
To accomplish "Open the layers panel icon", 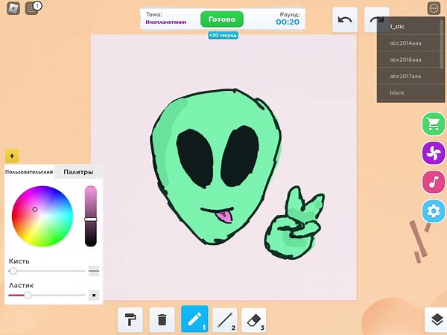I will point(437,319).
